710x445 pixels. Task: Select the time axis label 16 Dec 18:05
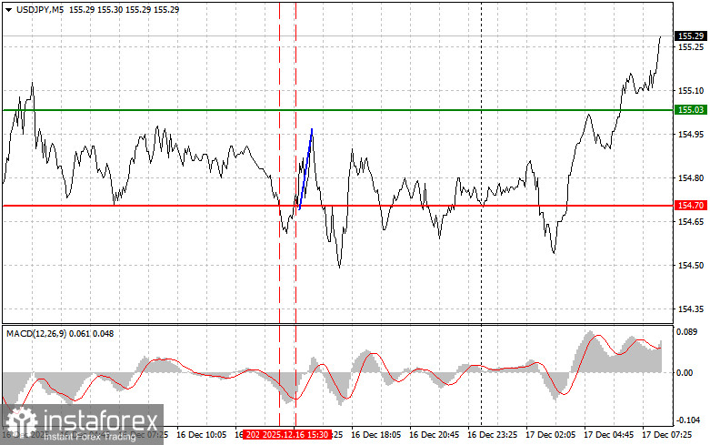click(x=375, y=435)
